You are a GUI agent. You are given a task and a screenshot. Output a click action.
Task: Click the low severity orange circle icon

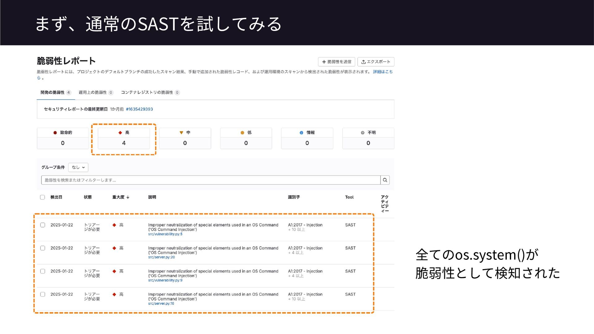coord(242,133)
